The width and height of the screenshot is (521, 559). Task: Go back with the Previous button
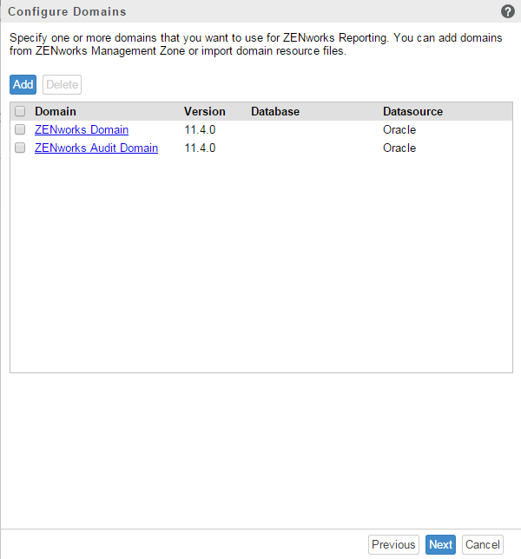tap(393, 545)
